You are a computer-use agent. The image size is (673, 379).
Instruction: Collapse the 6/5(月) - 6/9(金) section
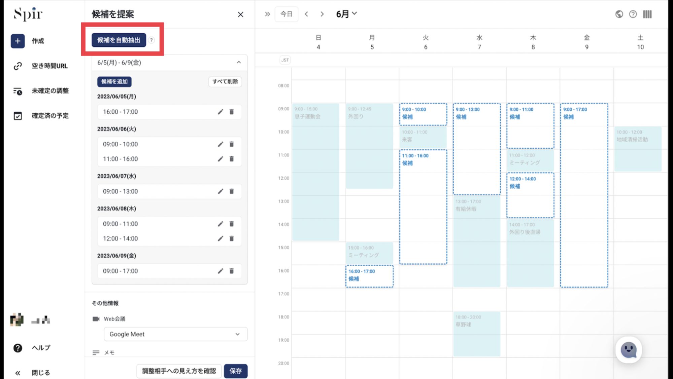(x=239, y=63)
